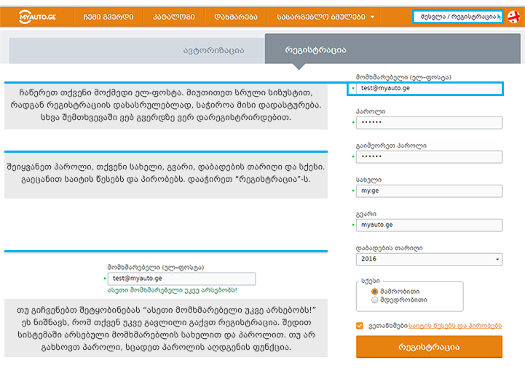Click the შესვლა / რეგისტრაცია button
This screenshot has width=525, height=368.
tap(458, 17)
